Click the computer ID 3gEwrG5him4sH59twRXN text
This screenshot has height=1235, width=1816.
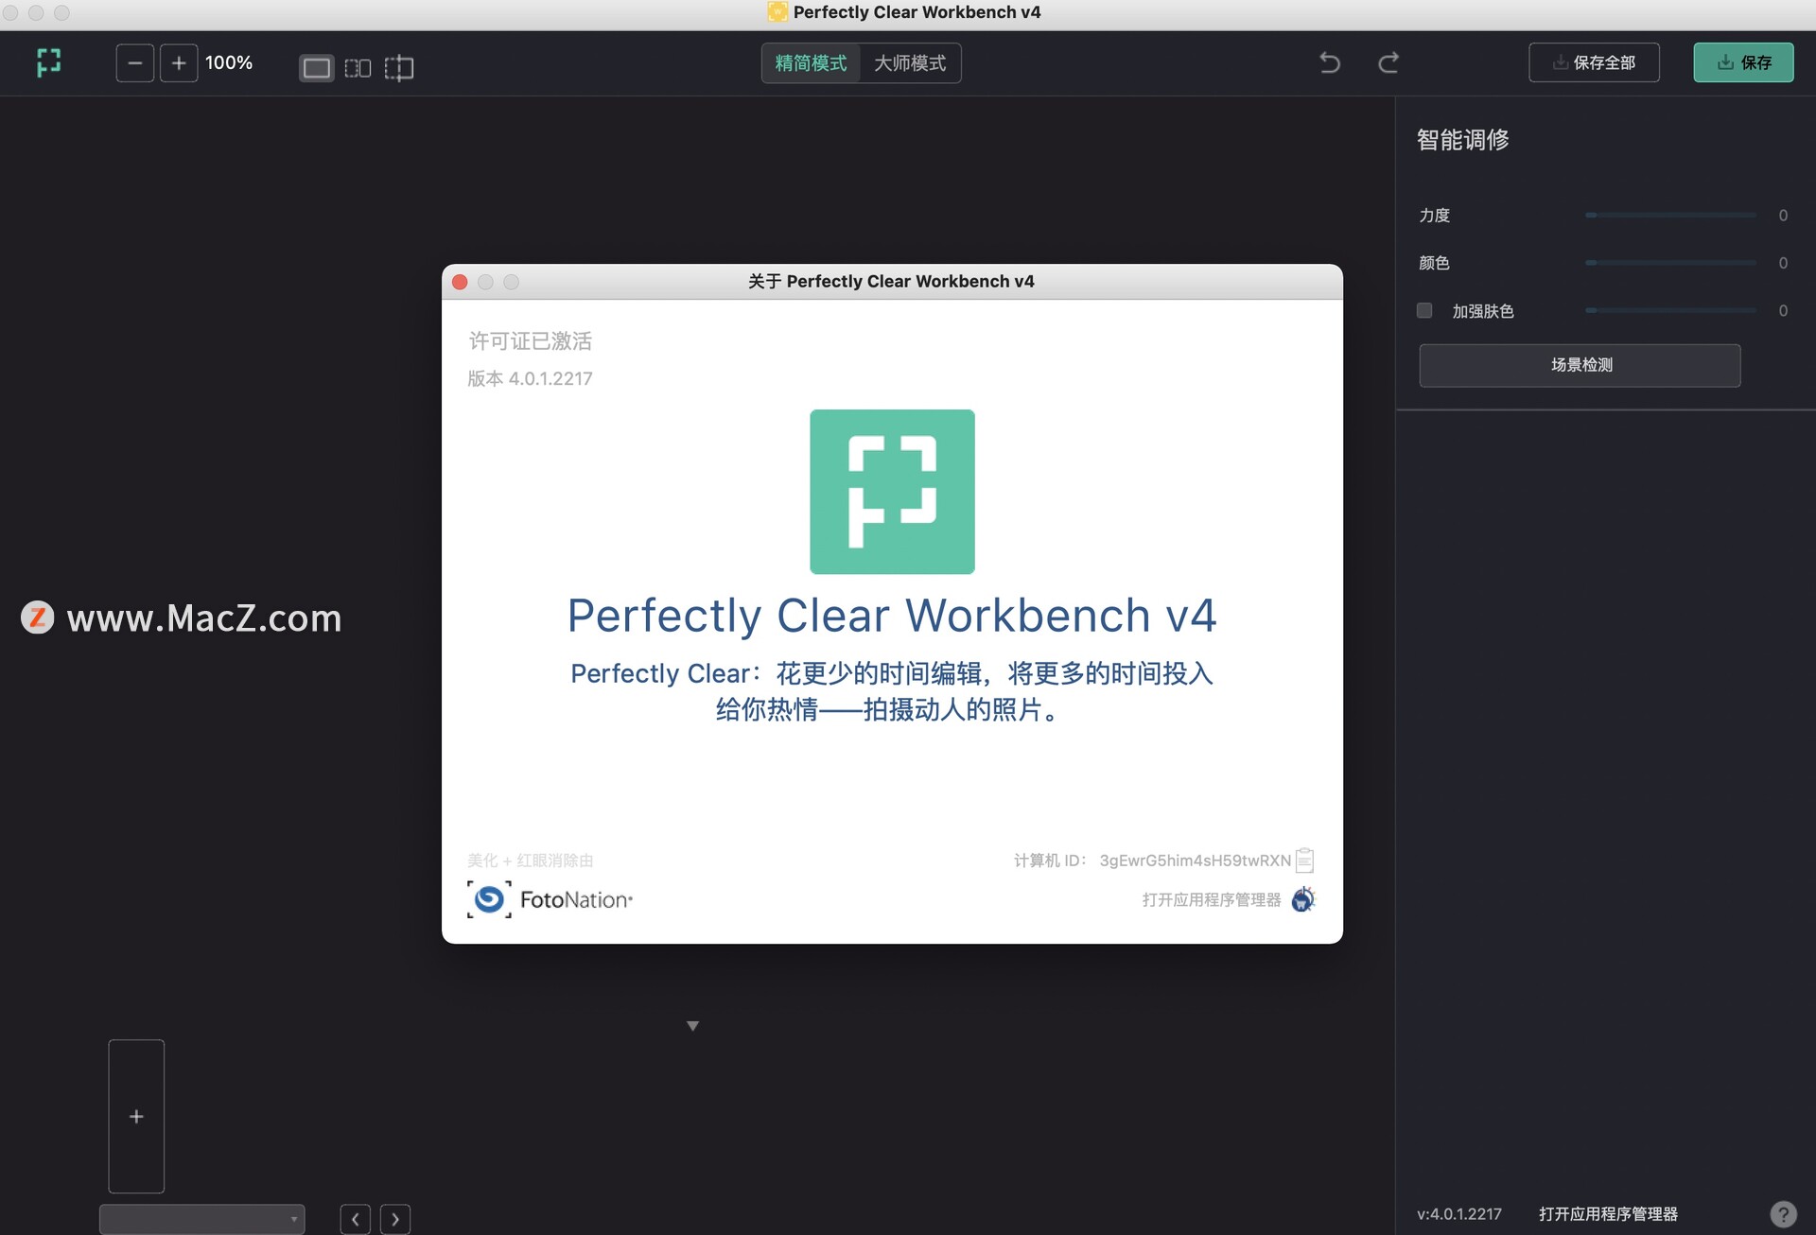click(x=1195, y=861)
